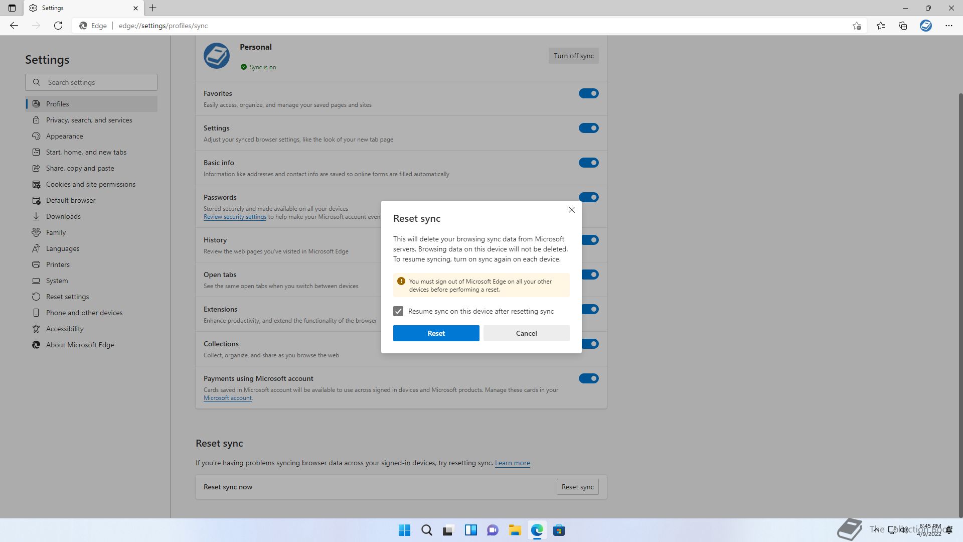The width and height of the screenshot is (963, 542).
Task: Open Printers settings
Action: (91, 264)
